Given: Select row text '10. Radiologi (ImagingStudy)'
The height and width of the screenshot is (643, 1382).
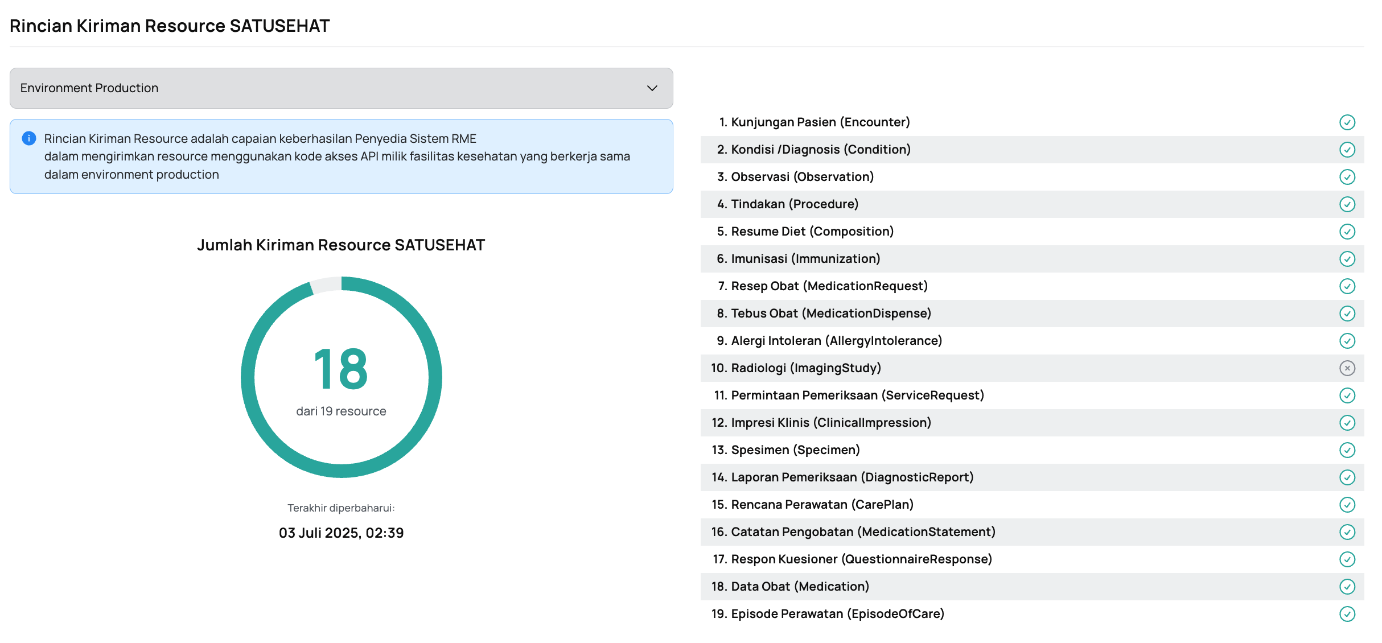Looking at the screenshot, I should click(796, 368).
